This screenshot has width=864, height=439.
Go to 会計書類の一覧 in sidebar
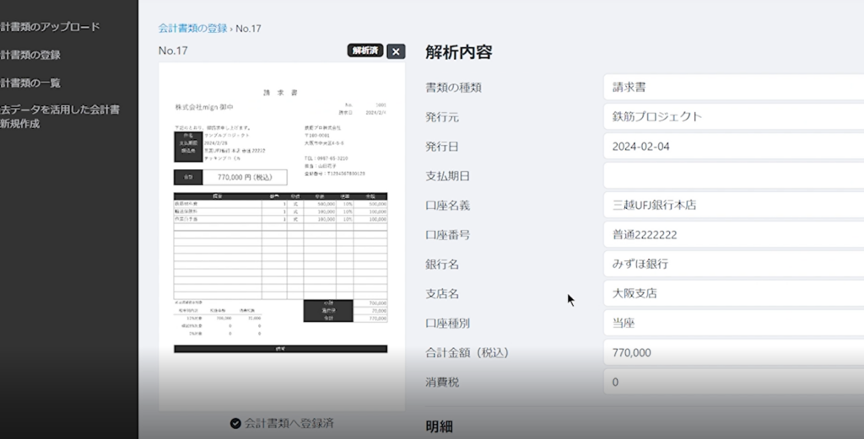(x=31, y=83)
